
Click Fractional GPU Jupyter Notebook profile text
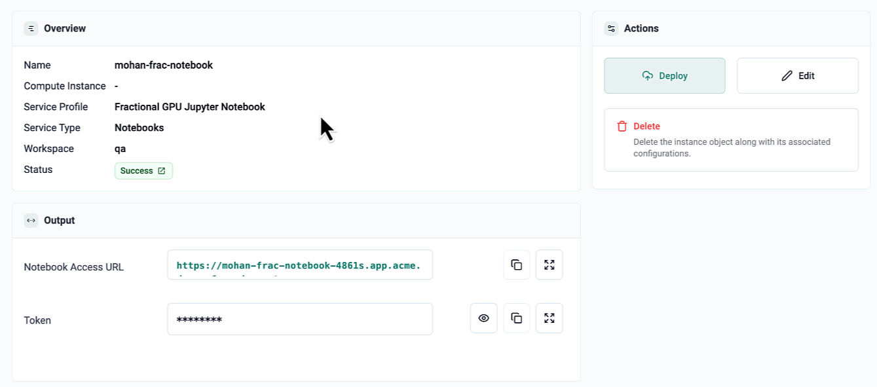(189, 107)
